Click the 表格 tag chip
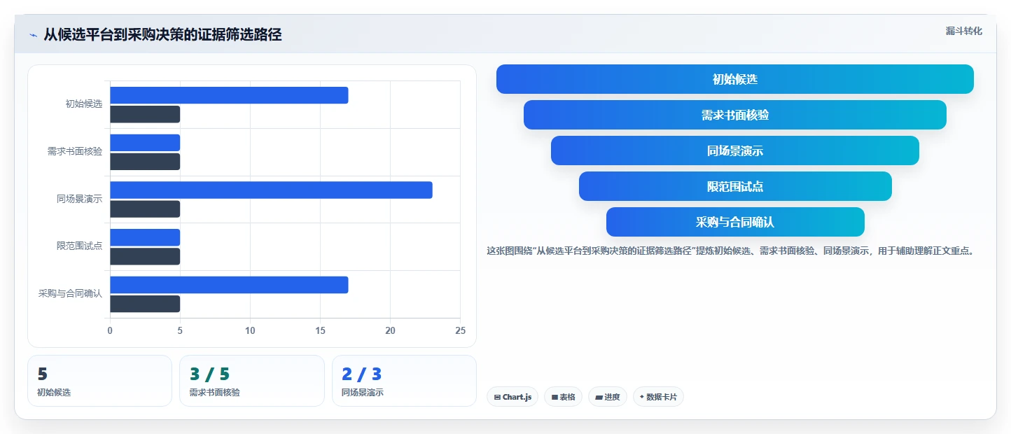Screen dimensions: 1011x434 pos(564,397)
